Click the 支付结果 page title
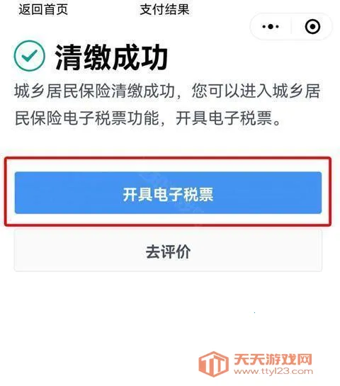This screenshot has height=386, width=340. pyautogui.click(x=164, y=10)
